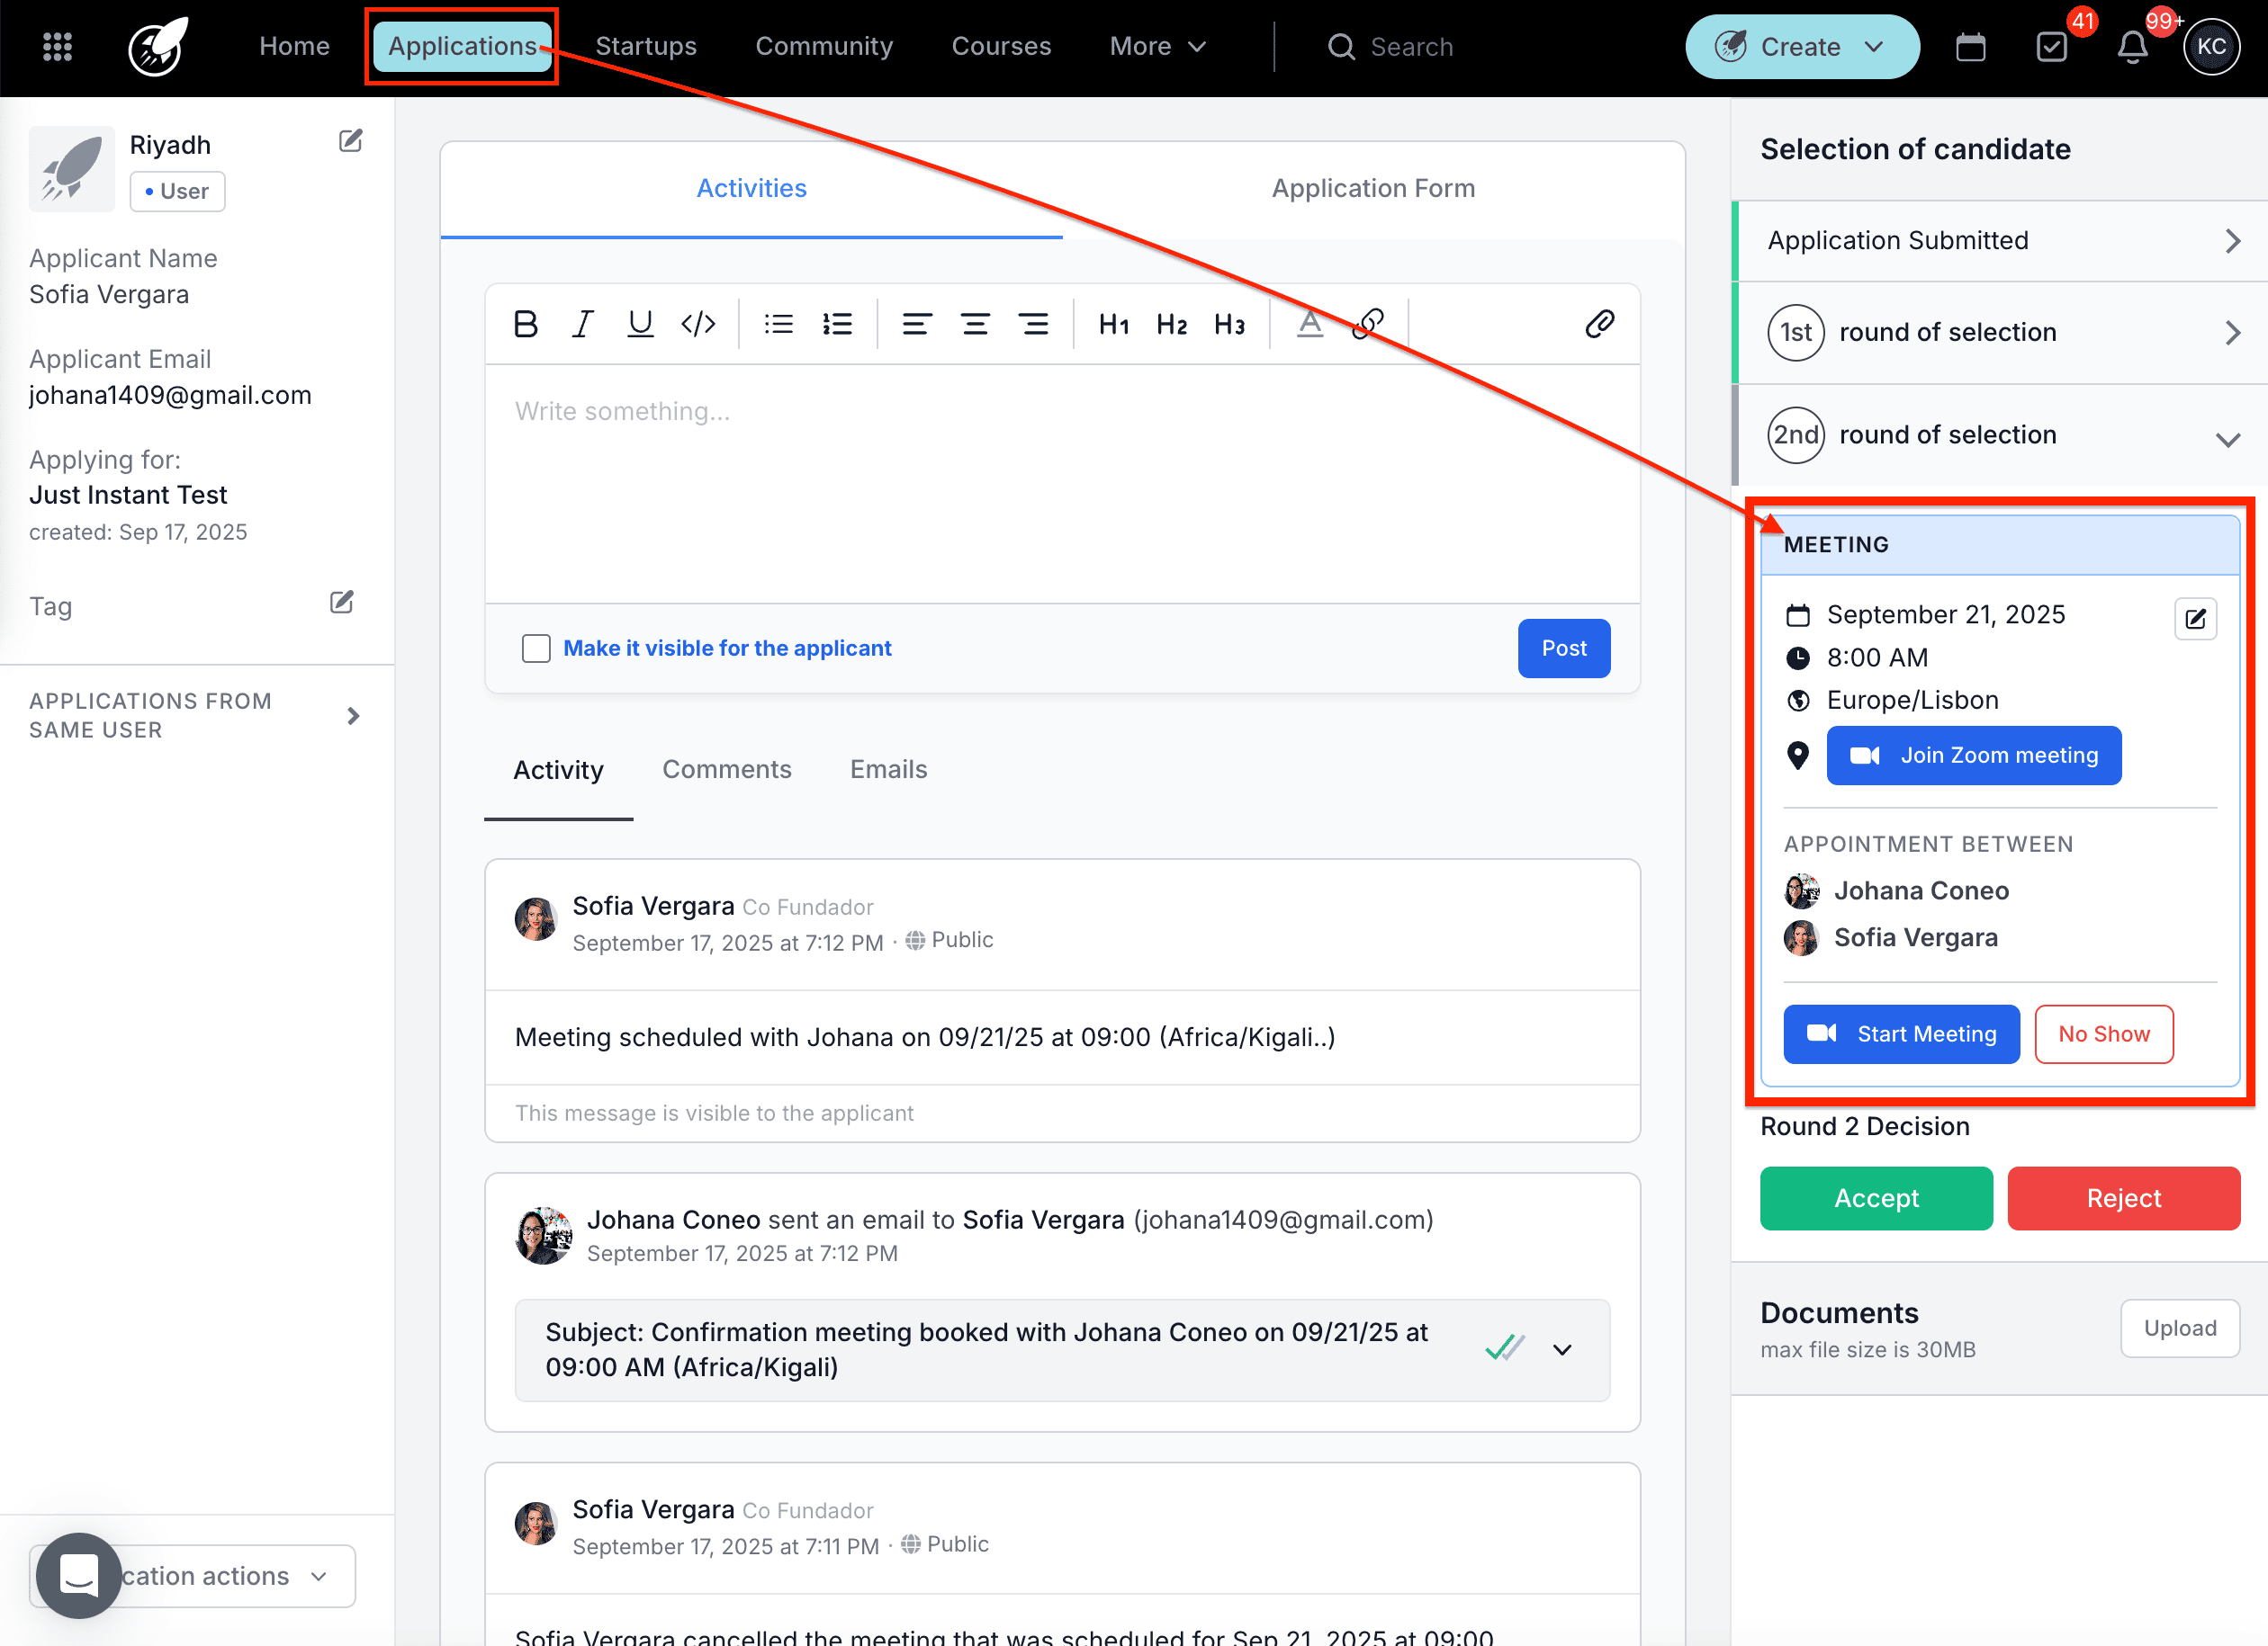
Task: Expand the confirmation email subject
Action: click(1562, 1349)
